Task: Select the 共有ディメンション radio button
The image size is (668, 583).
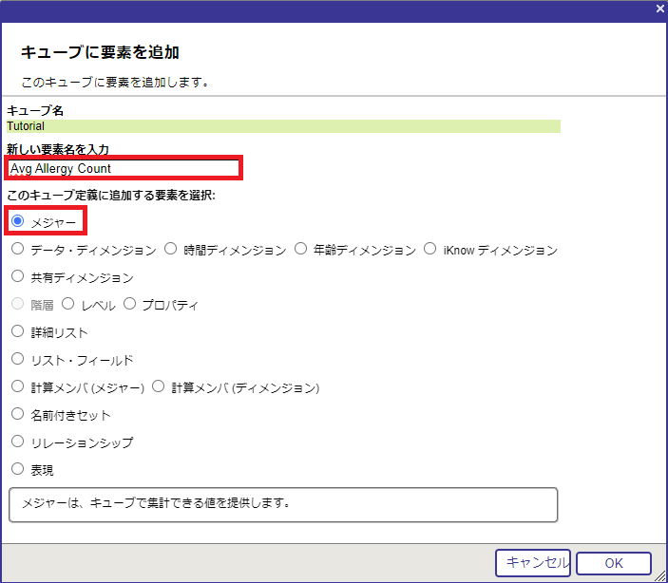Action: [18, 277]
